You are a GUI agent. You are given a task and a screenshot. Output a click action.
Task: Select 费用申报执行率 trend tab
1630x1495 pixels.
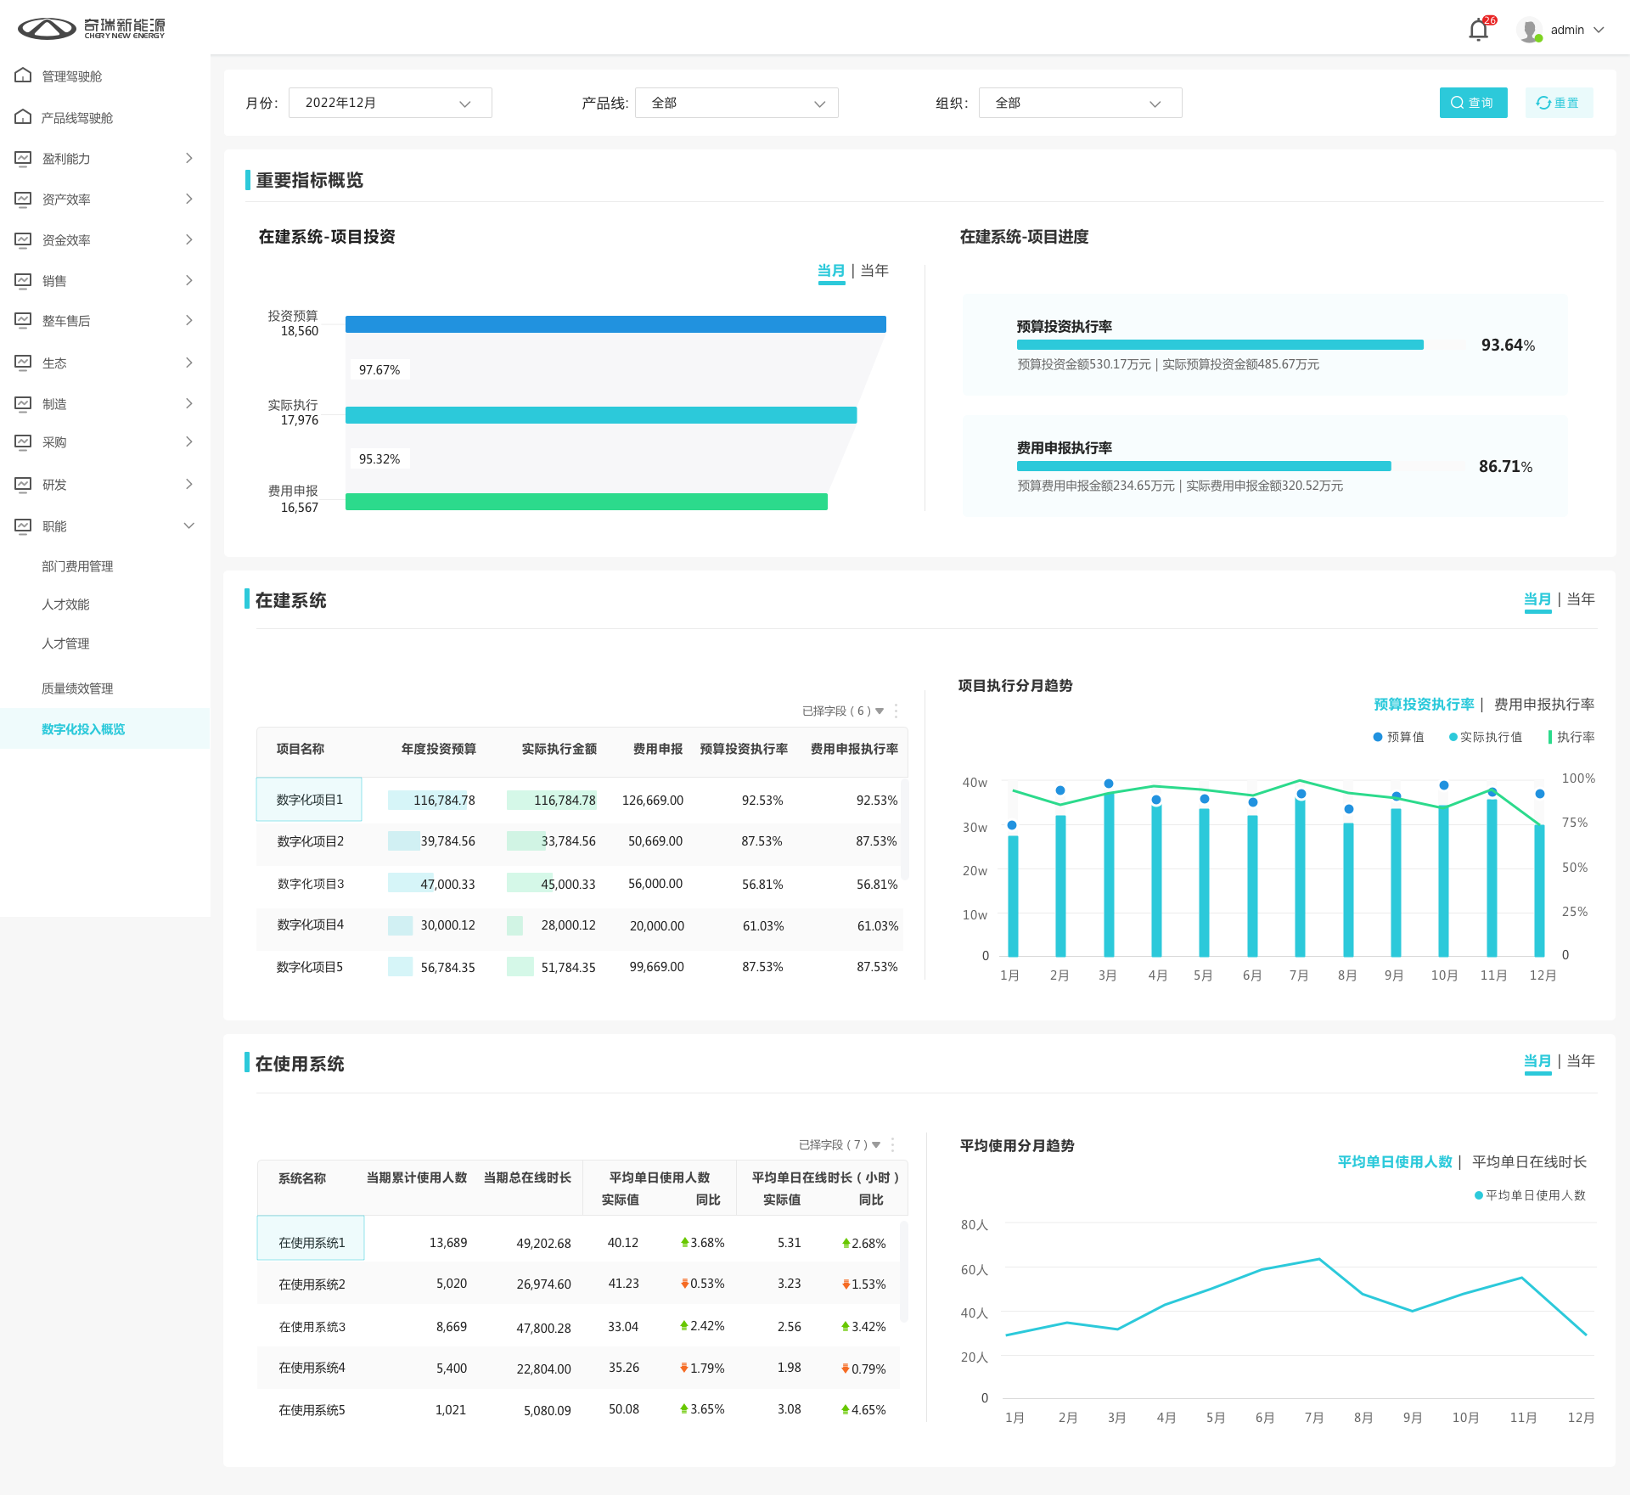coord(1544,704)
